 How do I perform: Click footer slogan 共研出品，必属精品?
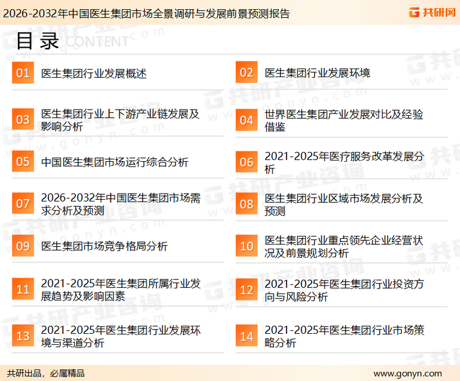click(46, 374)
